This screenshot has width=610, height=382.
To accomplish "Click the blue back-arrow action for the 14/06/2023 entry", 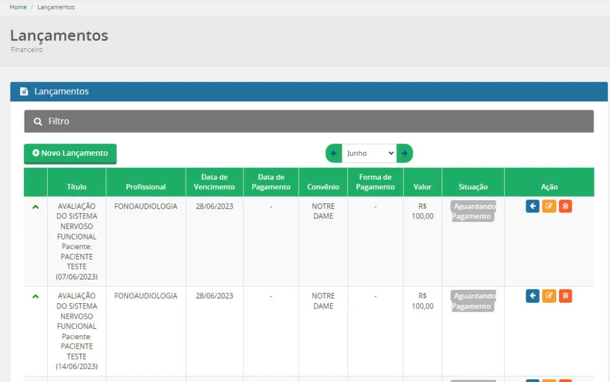I will tap(532, 296).
